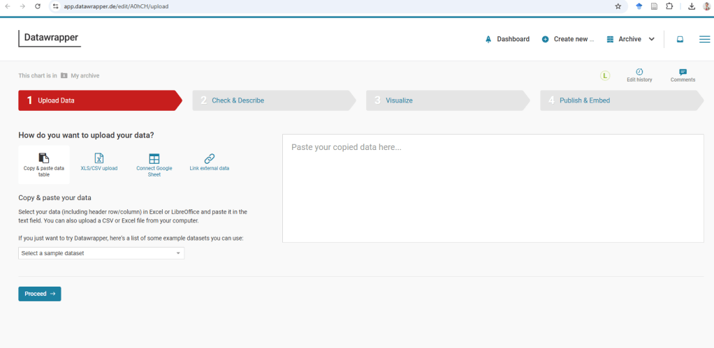Open Edit history panel
This screenshot has height=348, width=714.
pos(639,75)
